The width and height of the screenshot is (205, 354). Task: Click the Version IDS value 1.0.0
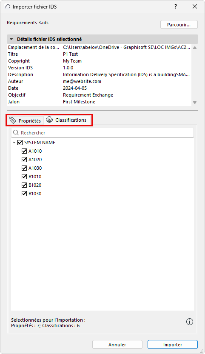pyautogui.click(x=68, y=68)
